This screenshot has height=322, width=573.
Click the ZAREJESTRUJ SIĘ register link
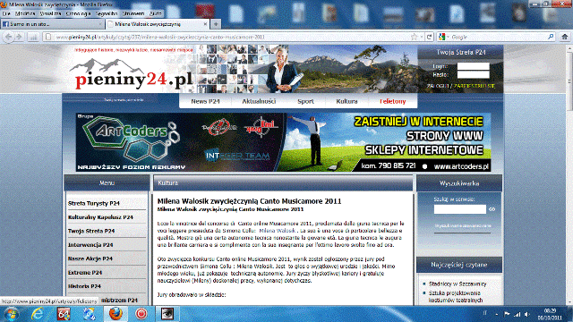(x=475, y=86)
